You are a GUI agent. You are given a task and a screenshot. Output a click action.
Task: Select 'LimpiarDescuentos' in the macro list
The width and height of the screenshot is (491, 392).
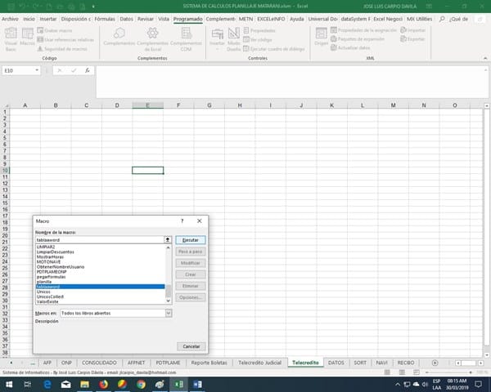tap(56, 252)
